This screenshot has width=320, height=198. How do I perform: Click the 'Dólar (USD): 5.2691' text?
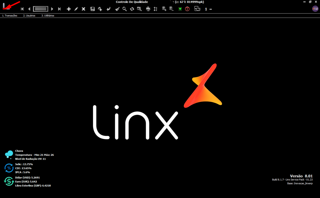pos(27,178)
